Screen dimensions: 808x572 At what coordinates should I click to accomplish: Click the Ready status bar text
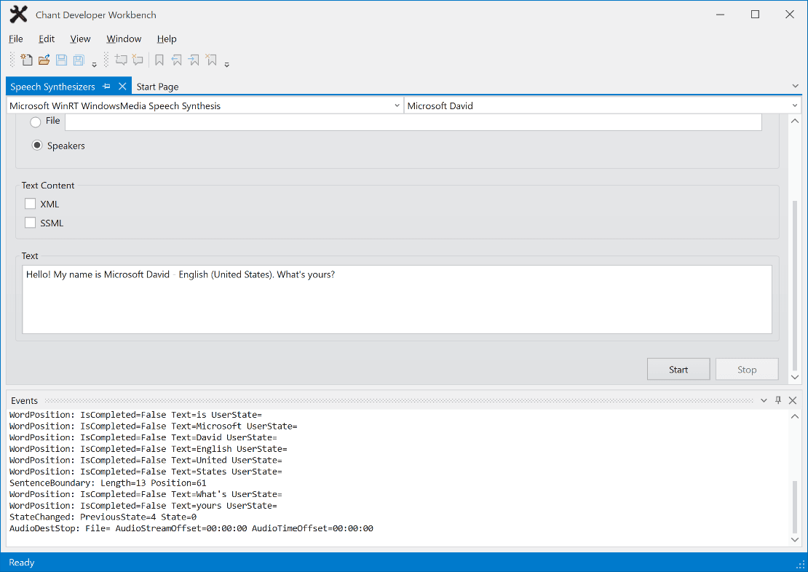coord(22,563)
